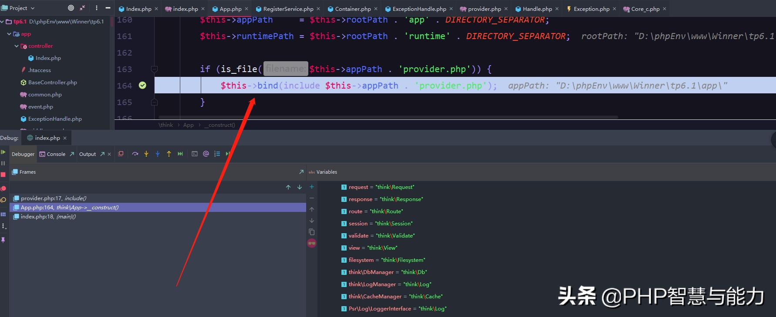Stop the debug session with red square
Screen dimensions: 776x317
coord(3,175)
